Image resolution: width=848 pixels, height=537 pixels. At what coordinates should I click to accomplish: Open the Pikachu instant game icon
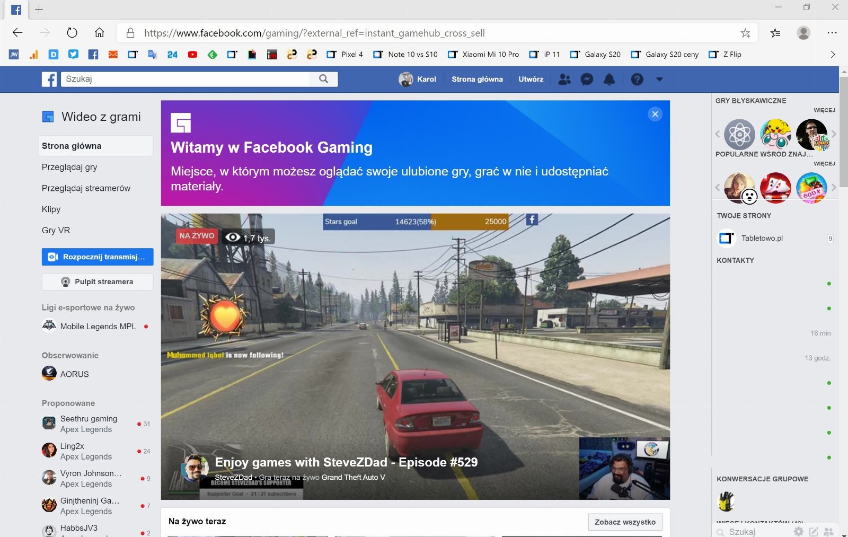click(775, 135)
